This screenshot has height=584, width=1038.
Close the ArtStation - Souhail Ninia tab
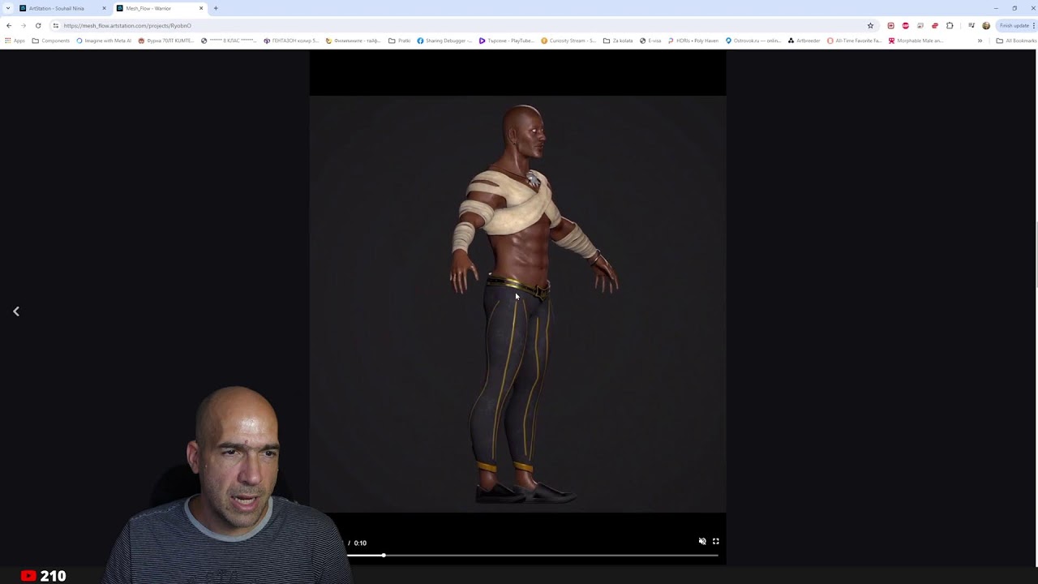(104, 8)
